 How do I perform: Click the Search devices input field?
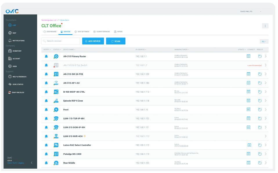coord(61,41)
